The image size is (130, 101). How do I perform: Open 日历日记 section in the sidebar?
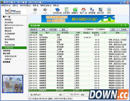coord(6,51)
